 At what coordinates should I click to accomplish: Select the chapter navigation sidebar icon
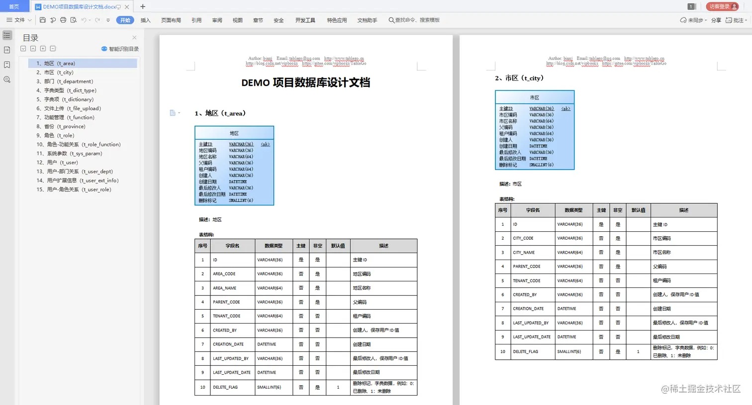point(7,50)
